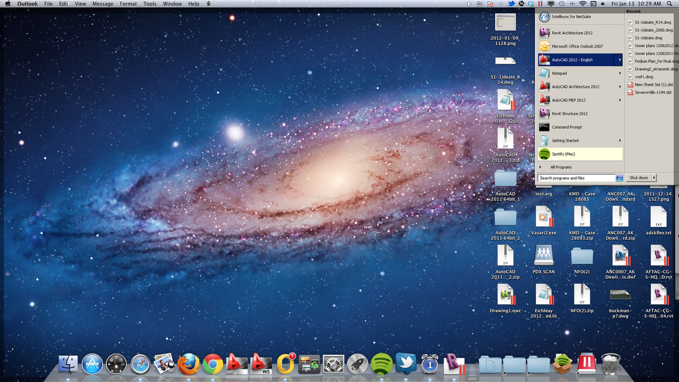Expand Getting Started submenu arrow
Image resolution: width=679 pixels, height=382 pixels.
tap(620, 141)
